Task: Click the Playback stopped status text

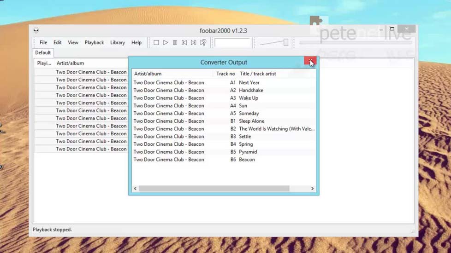Action: (52, 230)
